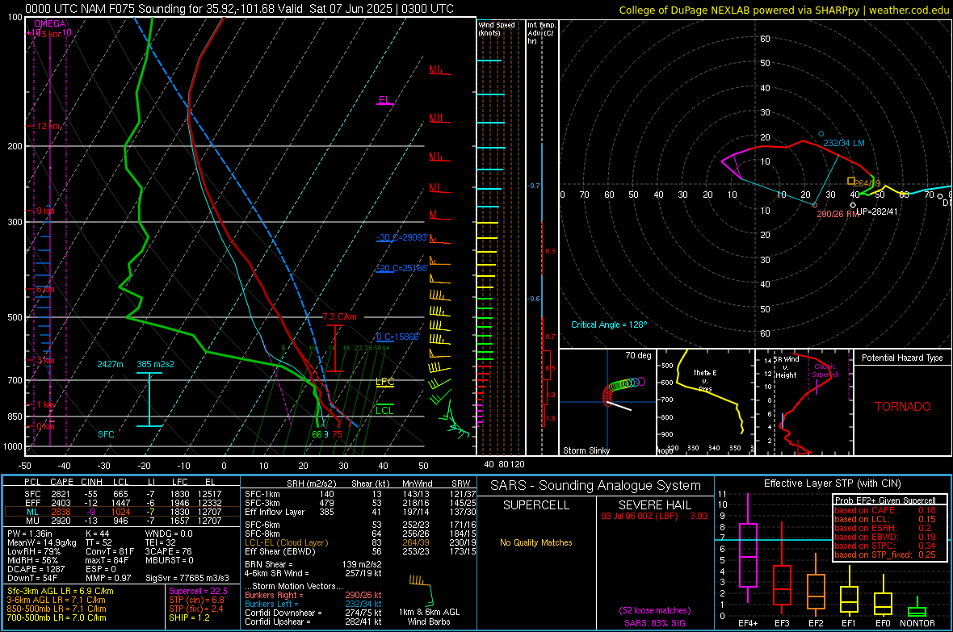Click the 'Storm Slinky' panel label
The width and height of the screenshot is (953, 632).
586,450
